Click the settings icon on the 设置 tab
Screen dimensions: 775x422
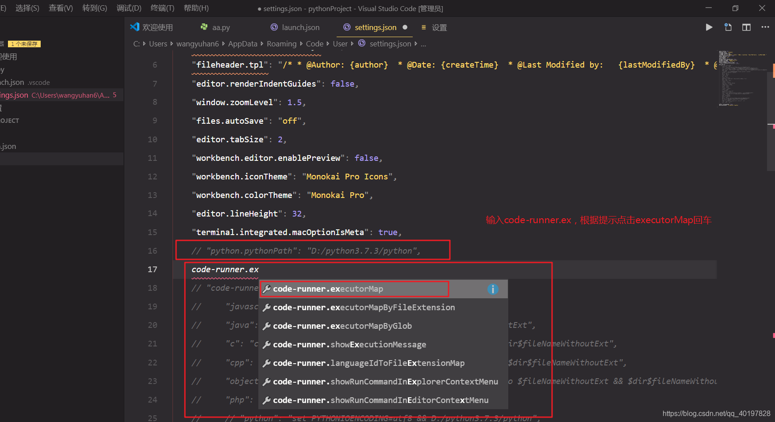click(423, 27)
